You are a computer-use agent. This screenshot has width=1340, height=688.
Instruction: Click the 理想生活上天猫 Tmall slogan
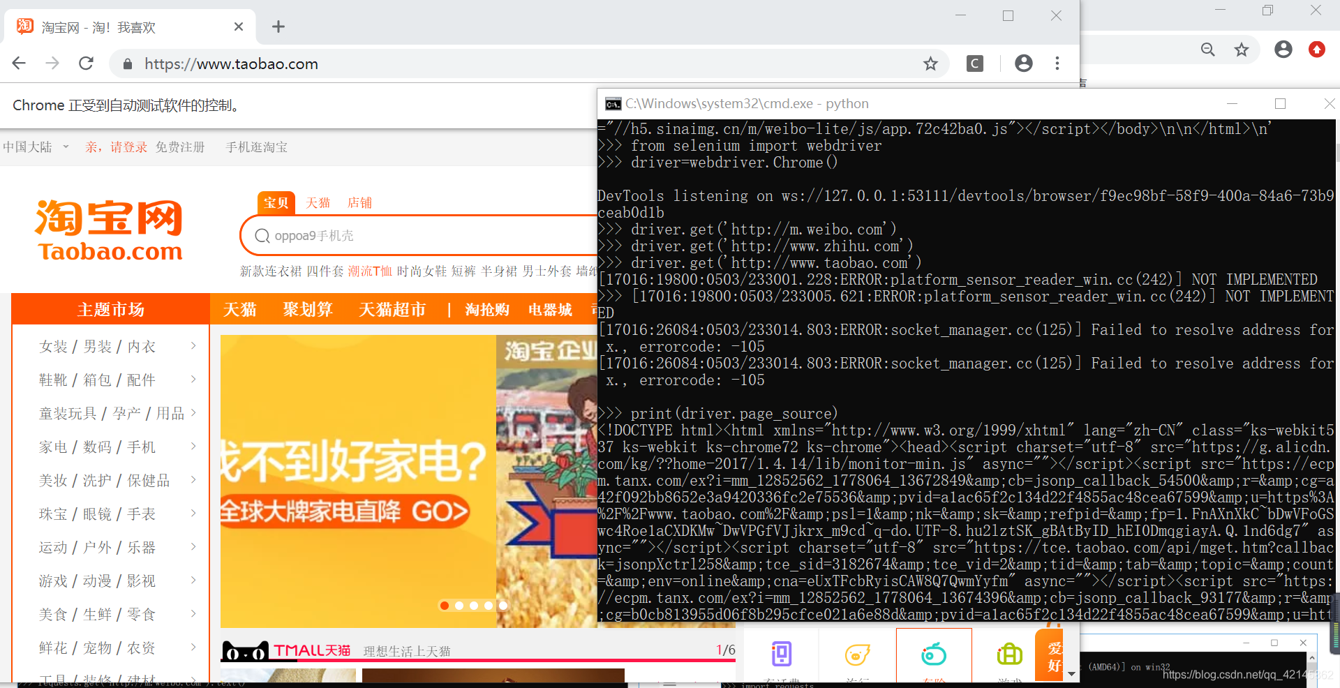(x=407, y=652)
